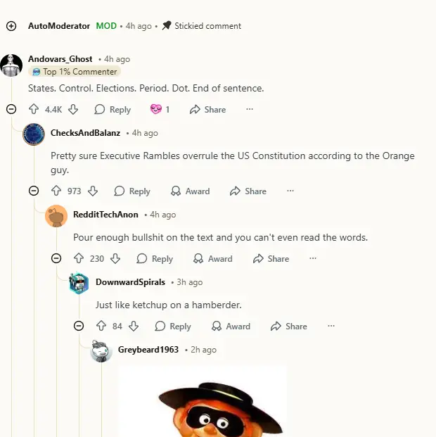This screenshot has height=437, width=436.
Task: Collapse RedditTechAnon's reply thread
Action: pyautogui.click(x=56, y=258)
